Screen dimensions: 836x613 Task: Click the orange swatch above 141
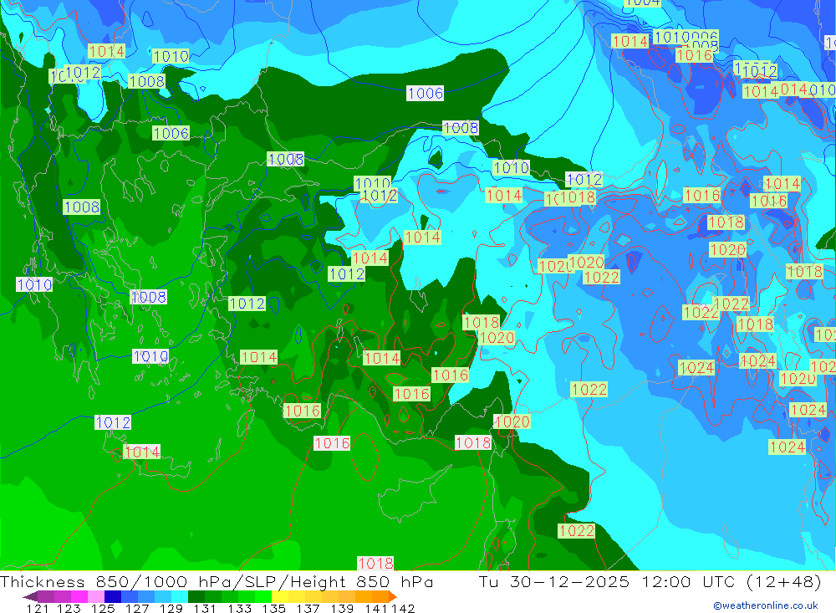tap(380, 596)
